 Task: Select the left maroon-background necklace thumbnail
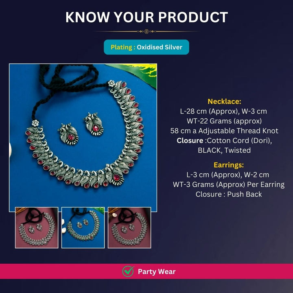click(37, 227)
